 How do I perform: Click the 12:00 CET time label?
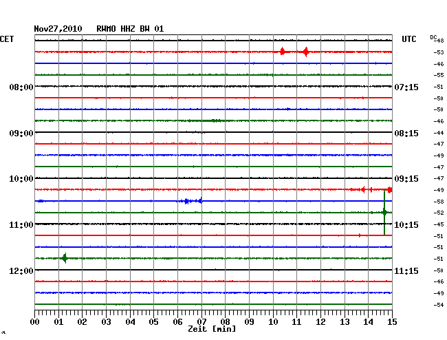pyautogui.click(x=21, y=270)
